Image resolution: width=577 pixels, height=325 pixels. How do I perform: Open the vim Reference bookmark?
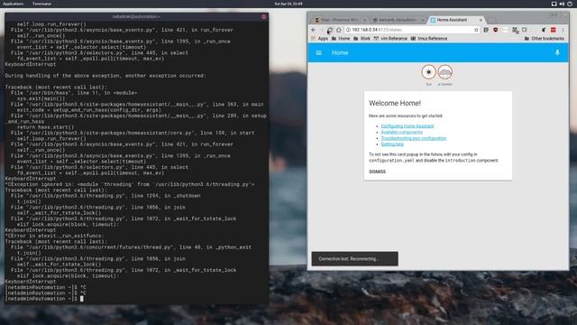[x=390, y=38]
